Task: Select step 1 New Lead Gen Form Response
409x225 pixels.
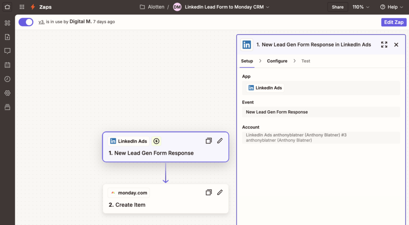Action: tap(165, 147)
